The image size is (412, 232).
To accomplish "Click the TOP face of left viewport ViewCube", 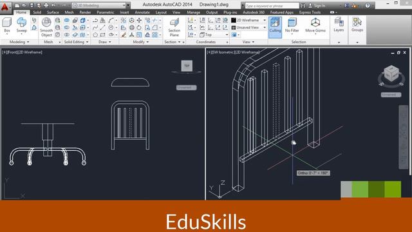I will (x=187, y=66).
